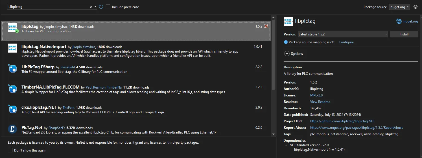Select the LibPlcTag.FSharp package icon
Viewport: 422px width, 158px height.
pos(12,69)
